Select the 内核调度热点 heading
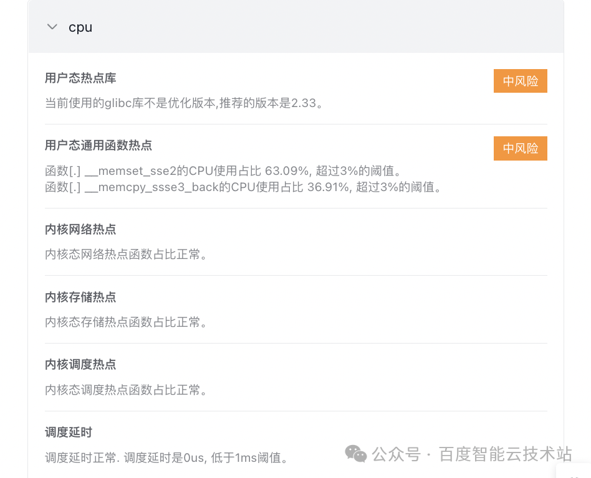 coord(80,364)
